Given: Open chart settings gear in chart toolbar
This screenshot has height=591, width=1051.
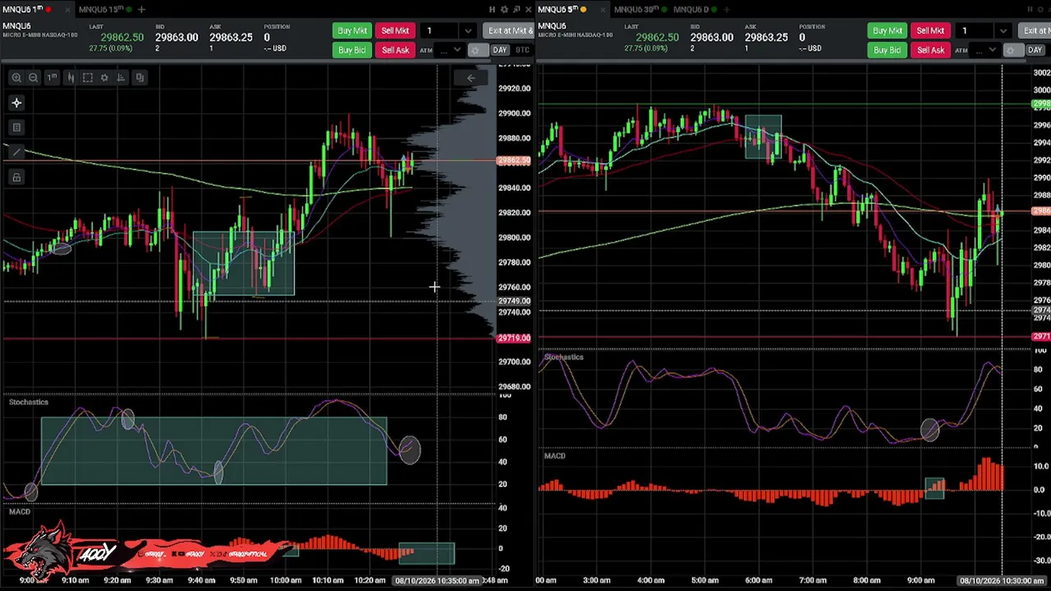Looking at the screenshot, I should [104, 77].
